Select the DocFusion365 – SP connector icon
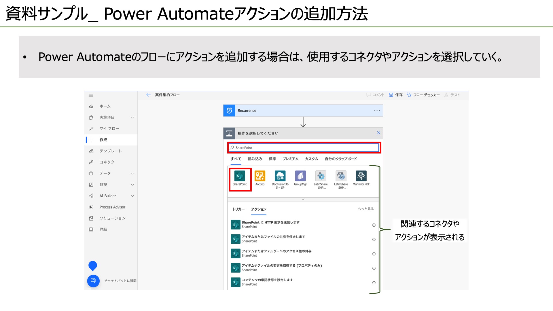553x311 pixels. tap(280, 176)
